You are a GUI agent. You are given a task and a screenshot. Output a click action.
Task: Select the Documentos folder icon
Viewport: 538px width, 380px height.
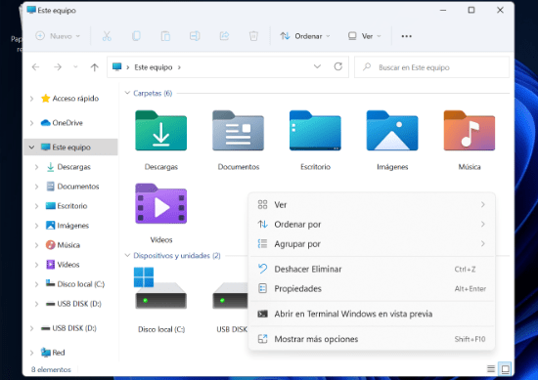(x=238, y=131)
